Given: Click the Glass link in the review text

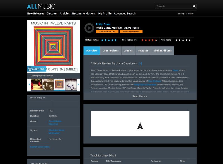Looking at the screenshot, I should [176, 71].
